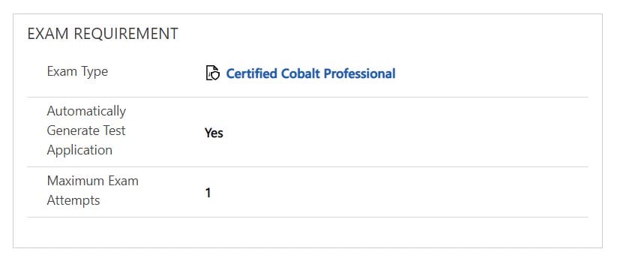Image resolution: width=626 pixels, height=273 pixels.
Task: Click the word Attempts in the field label
Action: click(x=73, y=200)
